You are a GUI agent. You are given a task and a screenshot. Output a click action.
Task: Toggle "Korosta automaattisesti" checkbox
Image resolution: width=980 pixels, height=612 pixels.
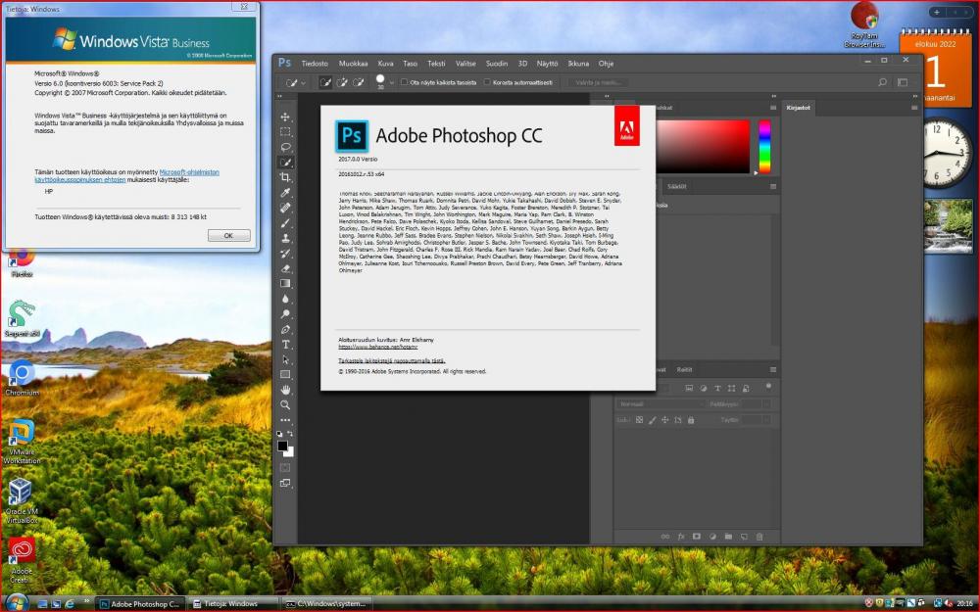487,82
